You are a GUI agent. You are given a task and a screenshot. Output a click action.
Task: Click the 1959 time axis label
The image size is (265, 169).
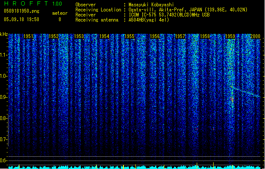tap(230, 36)
